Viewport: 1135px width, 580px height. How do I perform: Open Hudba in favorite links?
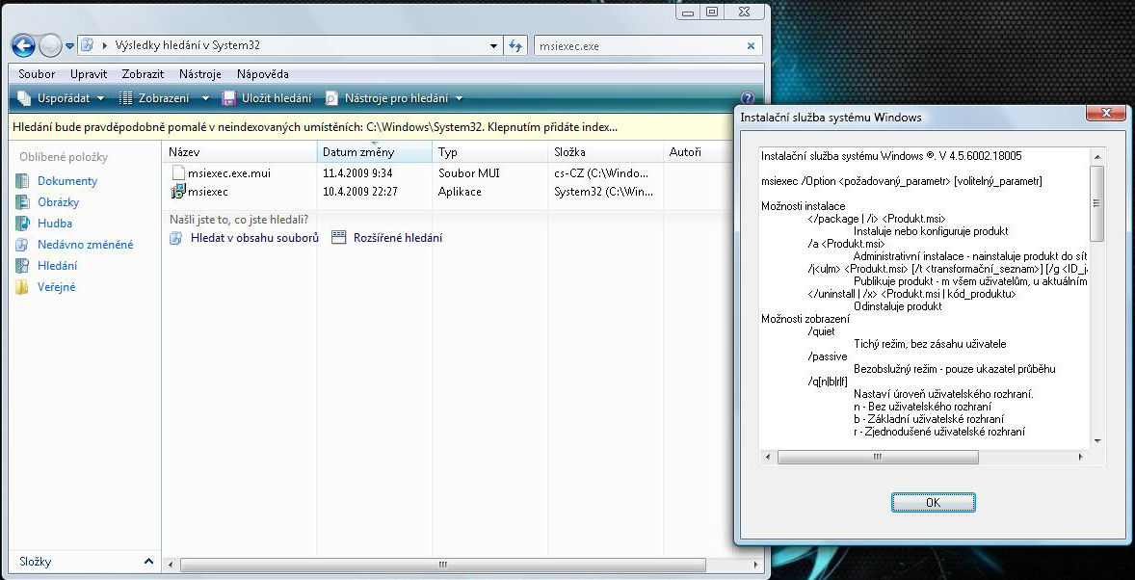point(55,223)
